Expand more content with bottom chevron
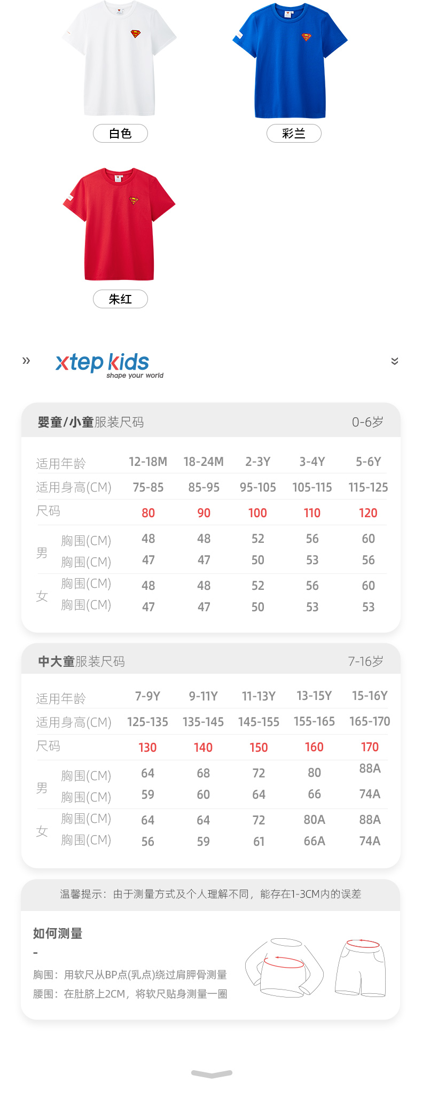Image resolution: width=422 pixels, height=1098 pixels. coord(212,1073)
